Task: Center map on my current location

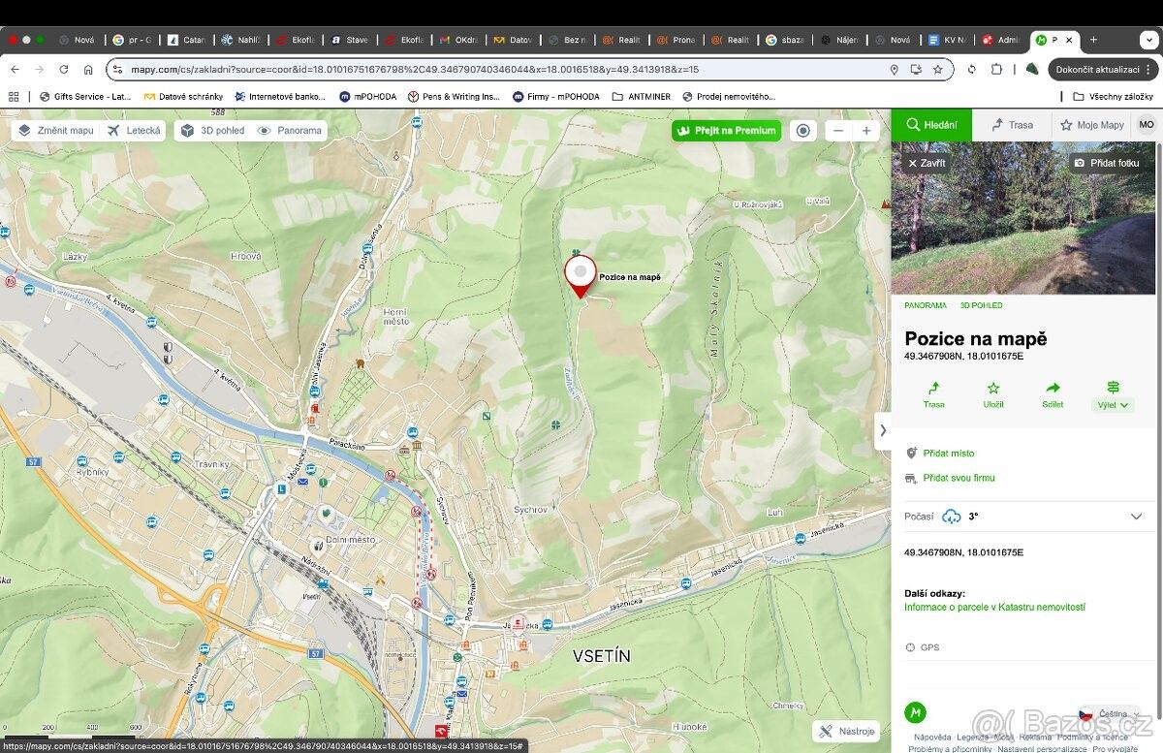Action: pyautogui.click(x=802, y=131)
